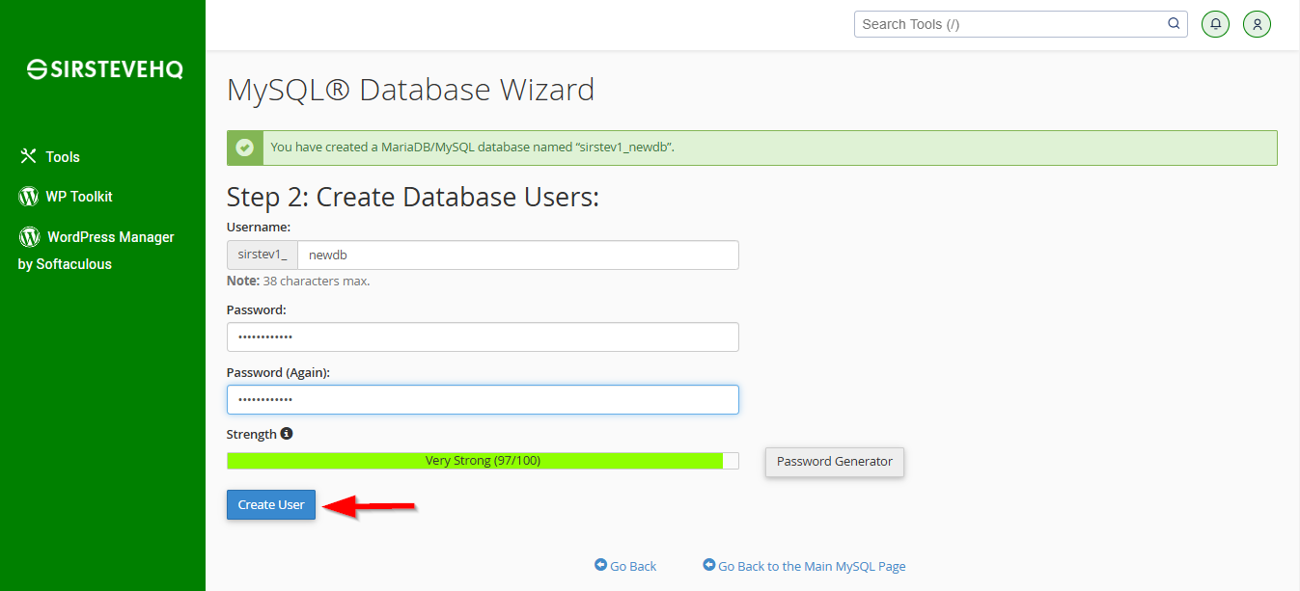Click the Username input field
Screen dimensions: 1300x591
(518, 255)
